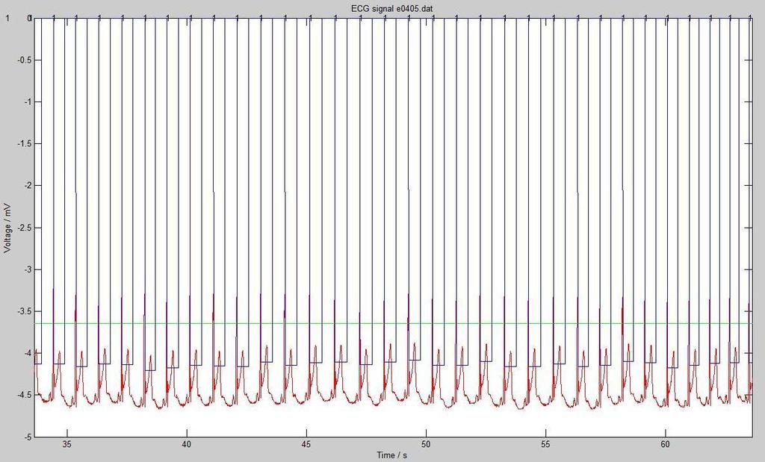Click x-axis tick label 35
Screen dimensions: 765x462
pyautogui.click(x=67, y=444)
